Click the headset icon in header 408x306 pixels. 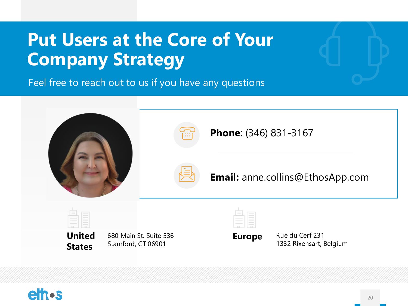[354, 53]
